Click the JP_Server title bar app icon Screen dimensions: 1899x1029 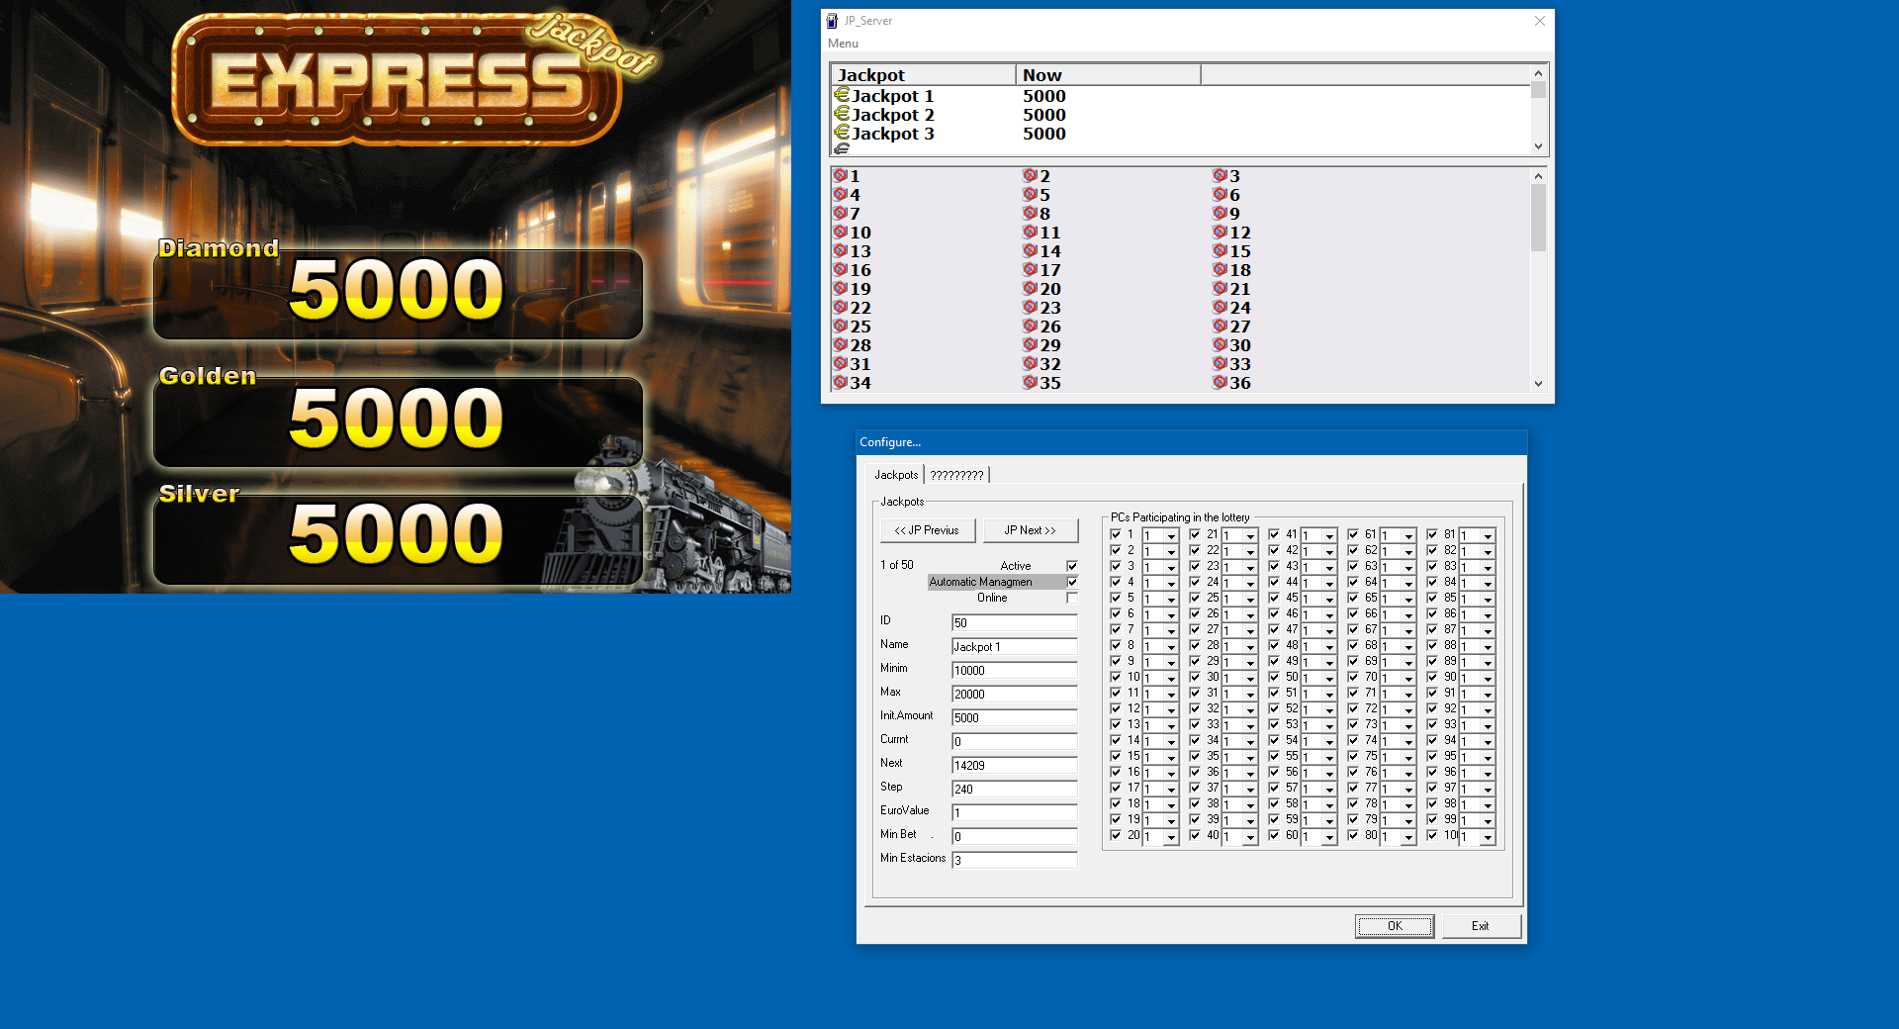click(832, 21)
